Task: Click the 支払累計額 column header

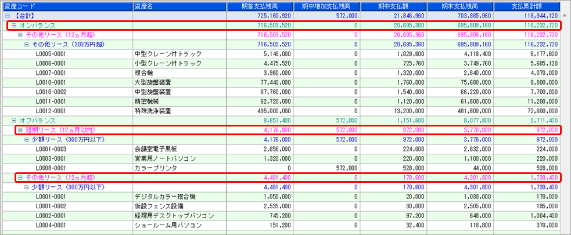Action: 527,6
